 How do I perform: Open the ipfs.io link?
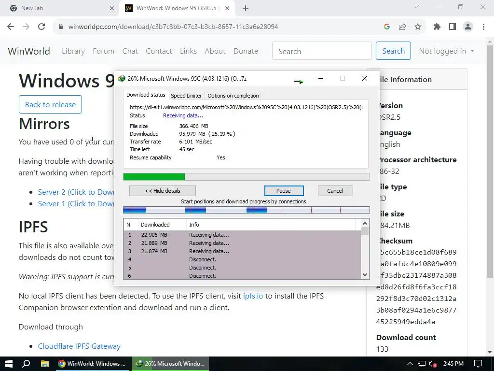(x=253, y=296)
